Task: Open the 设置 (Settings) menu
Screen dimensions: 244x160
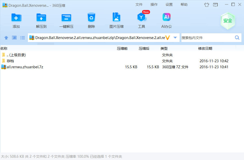Action: (169, 5)
